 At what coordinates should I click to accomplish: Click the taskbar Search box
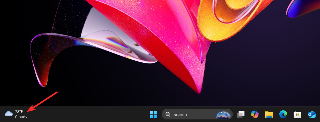(x=197, y=114)
